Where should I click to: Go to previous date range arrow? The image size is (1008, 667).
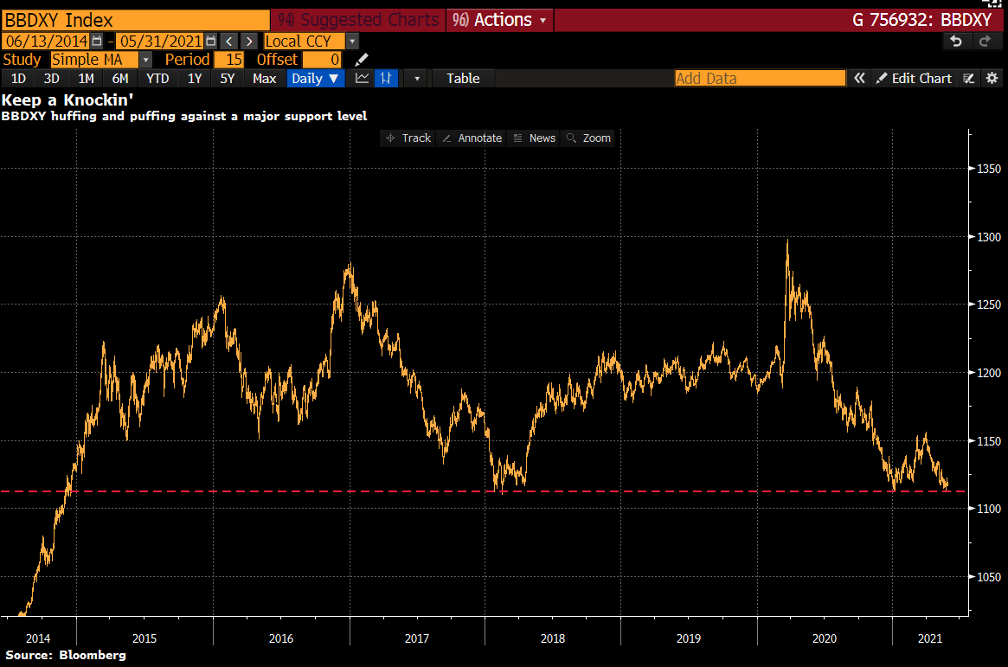229,42
